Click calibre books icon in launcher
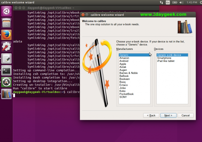 click(6, 94)
